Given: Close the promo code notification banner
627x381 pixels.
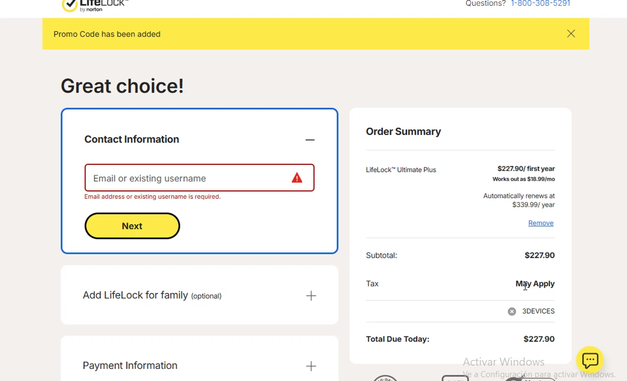Looking at the screenshot, I should point(571,34).
